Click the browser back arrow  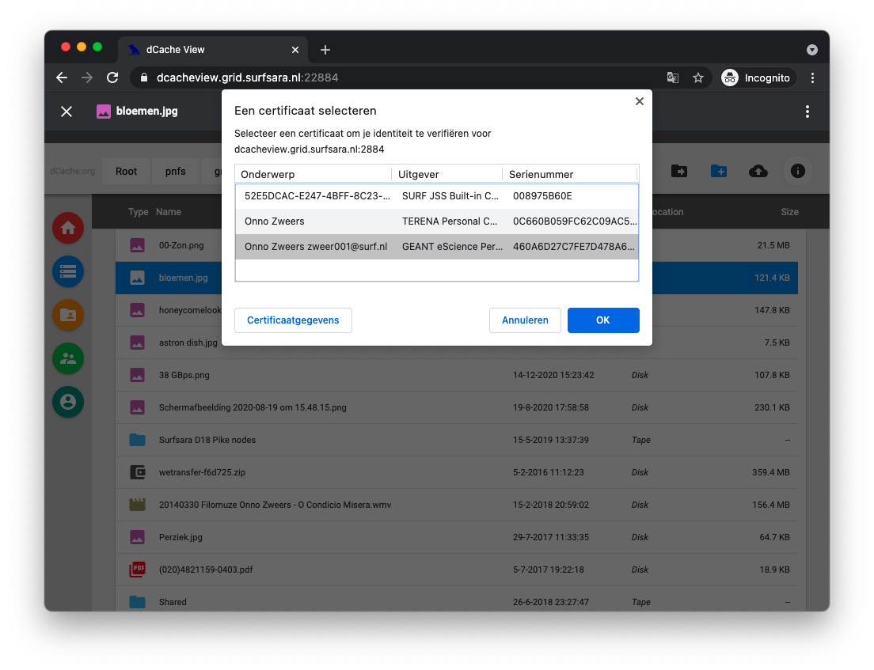pyautogui.click(x=62, y=78)
